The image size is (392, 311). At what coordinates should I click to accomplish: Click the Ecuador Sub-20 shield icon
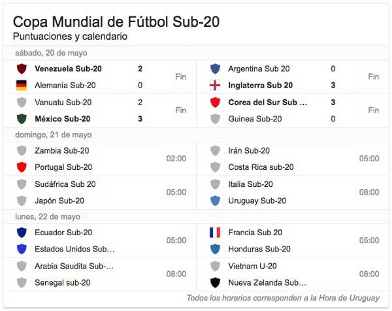point(22,233)
